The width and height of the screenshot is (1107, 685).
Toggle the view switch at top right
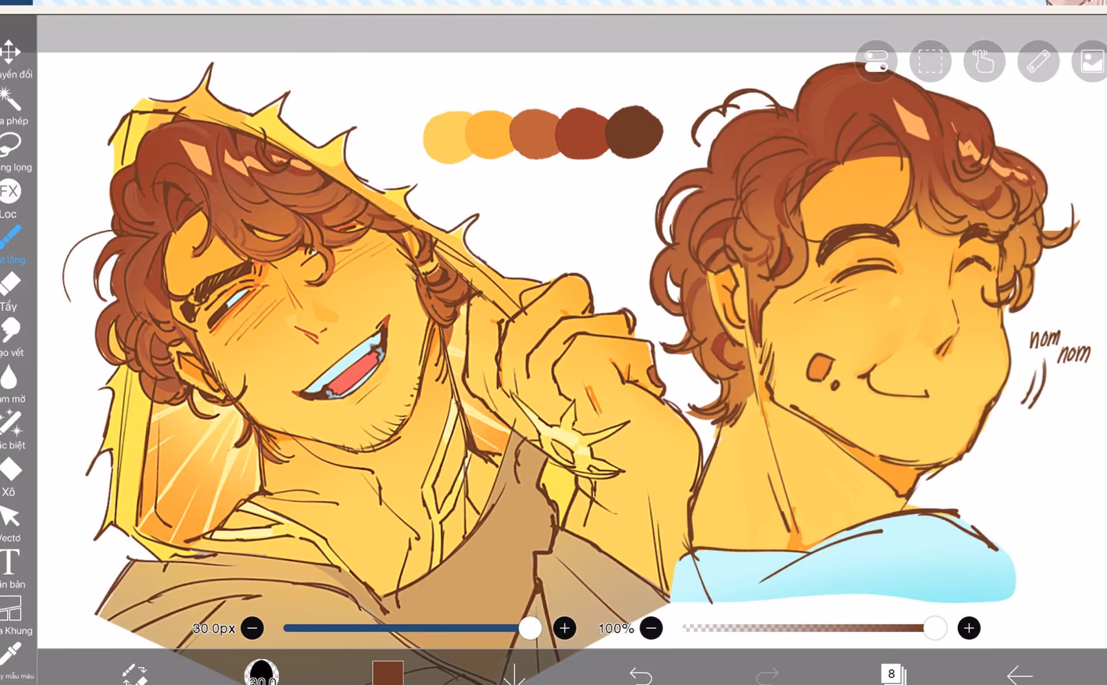pyautogui.click(x=876, y=61)
